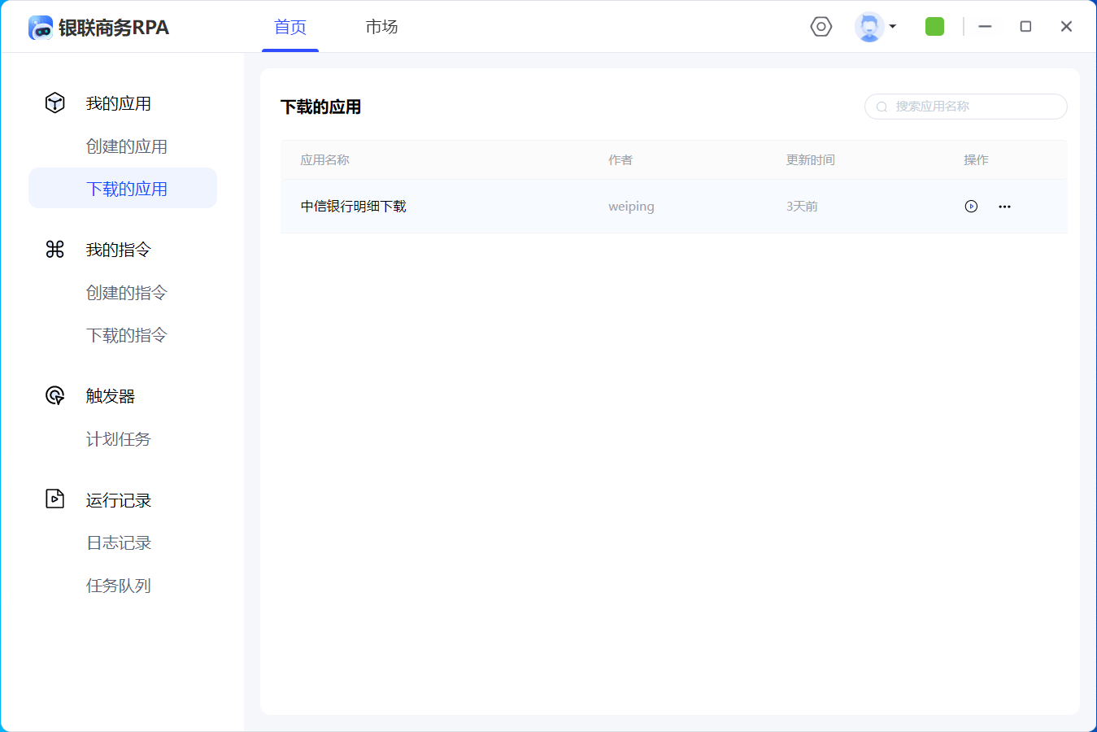Select 下载的指令 in the sidebar

127,335
